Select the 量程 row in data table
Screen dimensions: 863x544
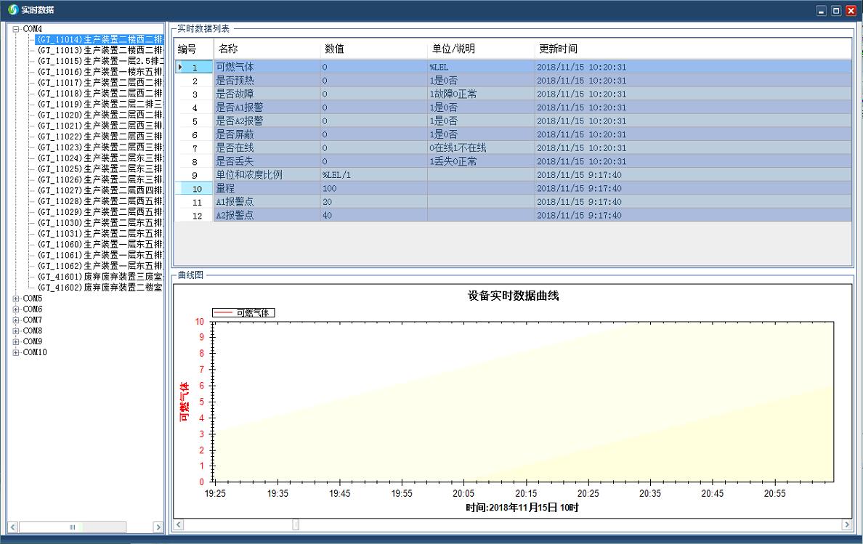pyautogui.click(x=225, y=189)
